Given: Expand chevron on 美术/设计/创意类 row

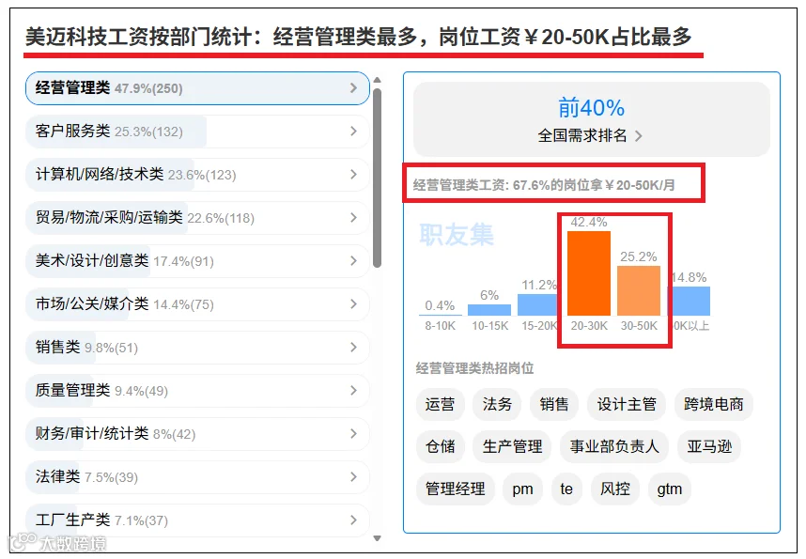Looking at the screenshot, I should (353, 261).
